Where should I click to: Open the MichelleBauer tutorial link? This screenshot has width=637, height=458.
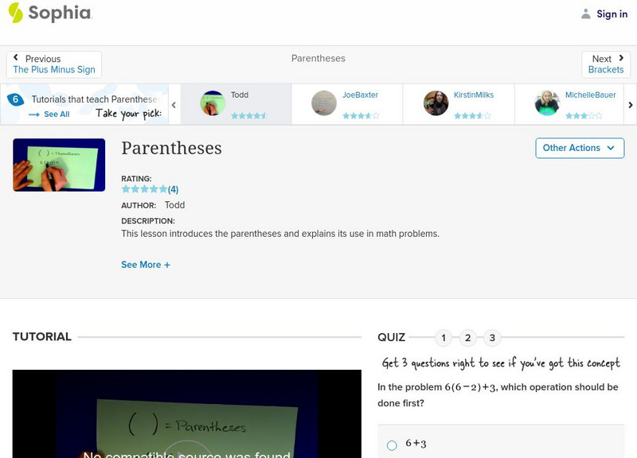590,95
